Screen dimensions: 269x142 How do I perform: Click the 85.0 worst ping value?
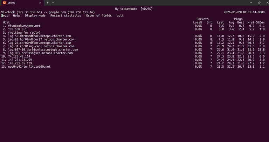[x=251, y=50]
